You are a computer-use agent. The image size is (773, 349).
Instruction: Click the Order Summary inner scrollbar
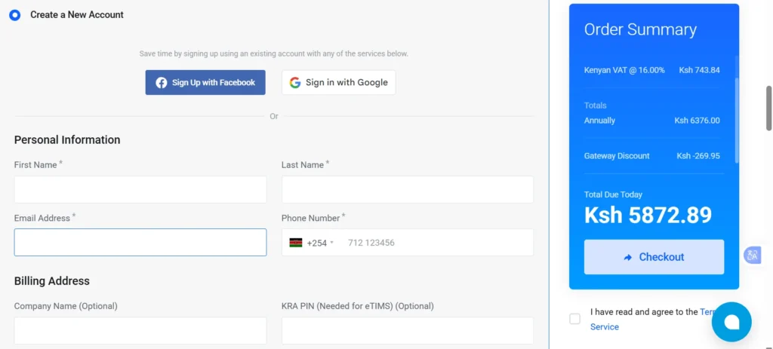coord(737,121)
